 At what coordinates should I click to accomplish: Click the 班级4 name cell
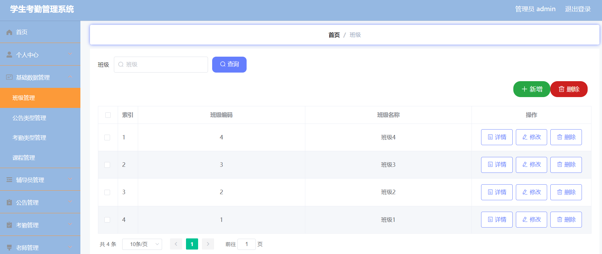point(388,138)
